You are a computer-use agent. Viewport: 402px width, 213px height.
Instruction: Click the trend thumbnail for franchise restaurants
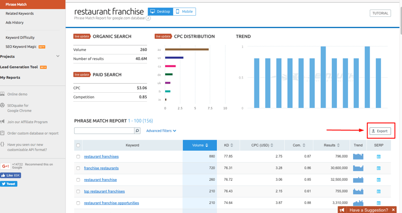[358, 168]
